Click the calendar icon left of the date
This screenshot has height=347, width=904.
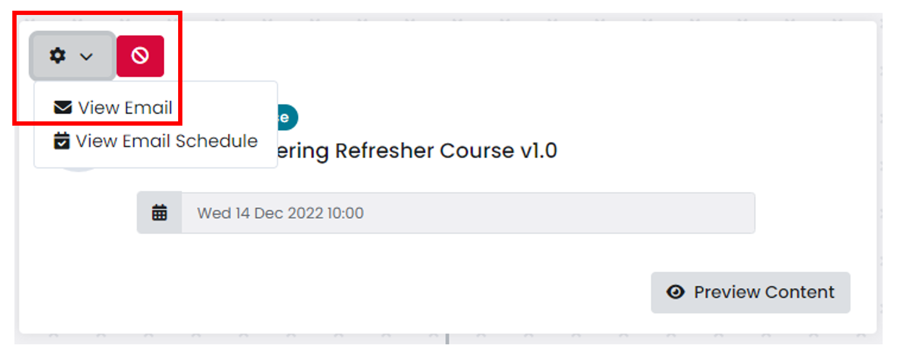[x=159, y=212]
